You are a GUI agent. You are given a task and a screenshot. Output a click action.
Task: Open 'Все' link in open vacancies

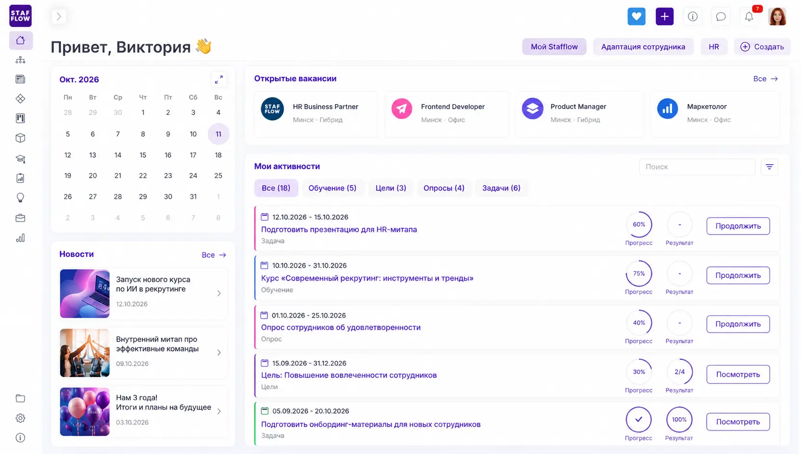pos(765,79)
